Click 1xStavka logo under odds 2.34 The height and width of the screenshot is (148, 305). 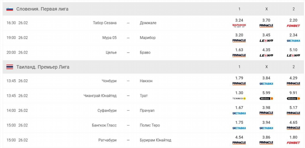pos(293,40)
